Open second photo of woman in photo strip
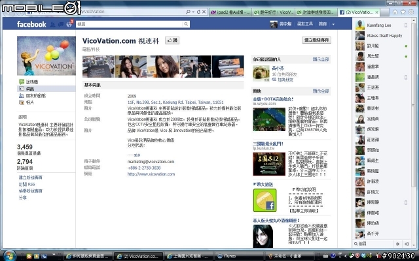The width and height of the screenshot is (419, 261). (x=131, y=67)
